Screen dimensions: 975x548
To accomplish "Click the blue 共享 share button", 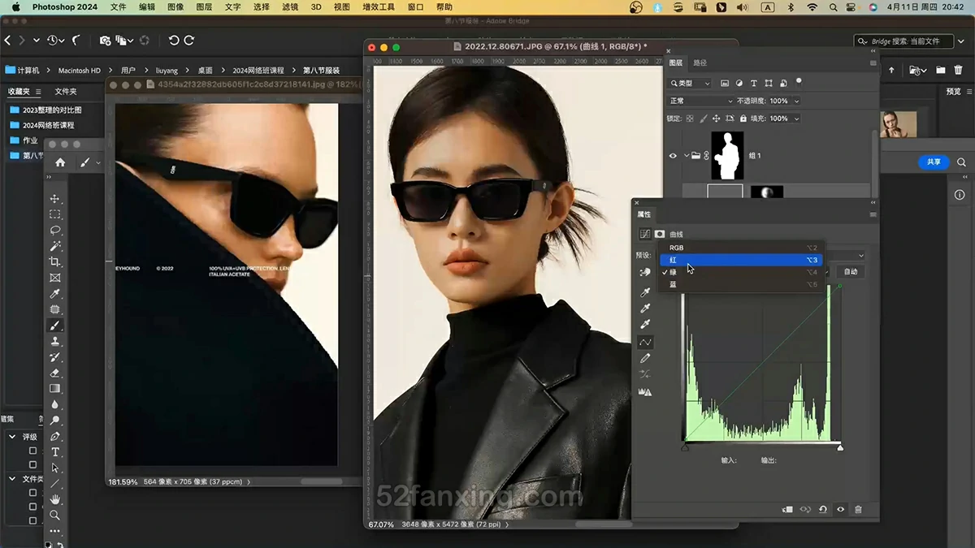I will 934,162.
